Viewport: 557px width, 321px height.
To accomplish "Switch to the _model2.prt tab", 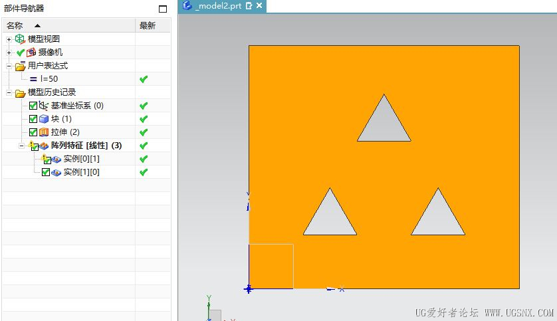I will click(218, 6).
